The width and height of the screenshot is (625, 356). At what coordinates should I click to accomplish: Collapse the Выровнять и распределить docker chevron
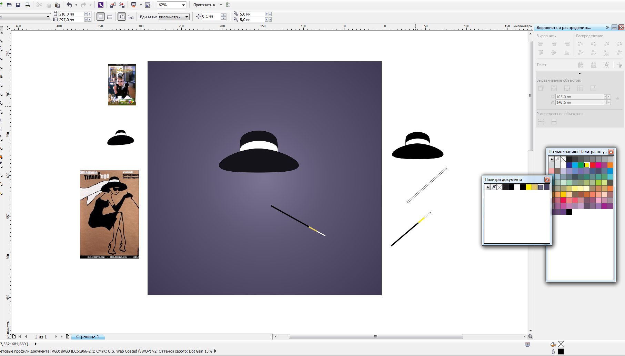click(607, 28)
